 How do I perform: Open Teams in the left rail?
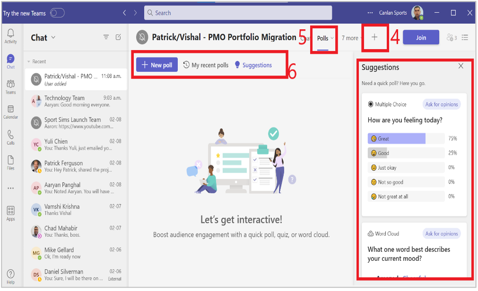coord(11,87)
